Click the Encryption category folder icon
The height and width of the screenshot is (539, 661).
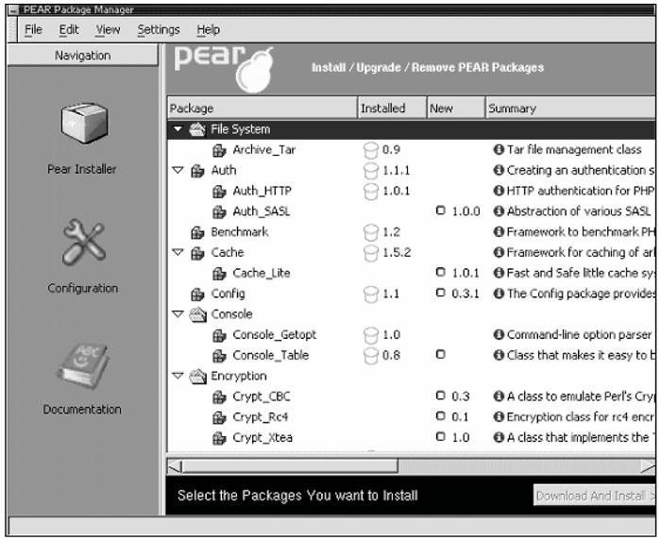197,377
